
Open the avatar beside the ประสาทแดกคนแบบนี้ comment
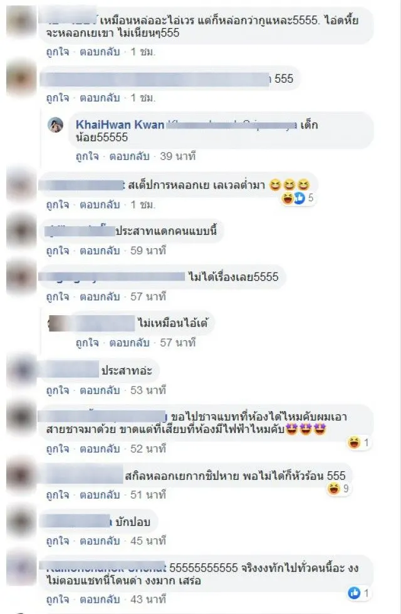[21, 231]
